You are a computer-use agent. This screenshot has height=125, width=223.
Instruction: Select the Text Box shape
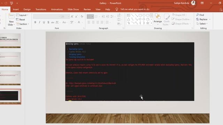click(x=129, y=15)
